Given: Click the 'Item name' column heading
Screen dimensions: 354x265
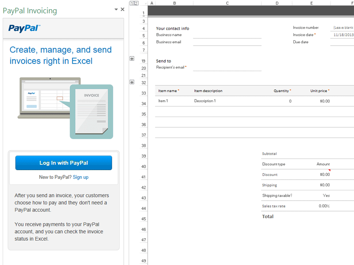Looking at the screenshot, I should [168, 91].
